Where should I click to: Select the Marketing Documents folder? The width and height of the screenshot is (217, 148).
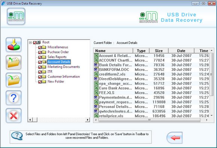pyautogui.click(x=64, y=67)
